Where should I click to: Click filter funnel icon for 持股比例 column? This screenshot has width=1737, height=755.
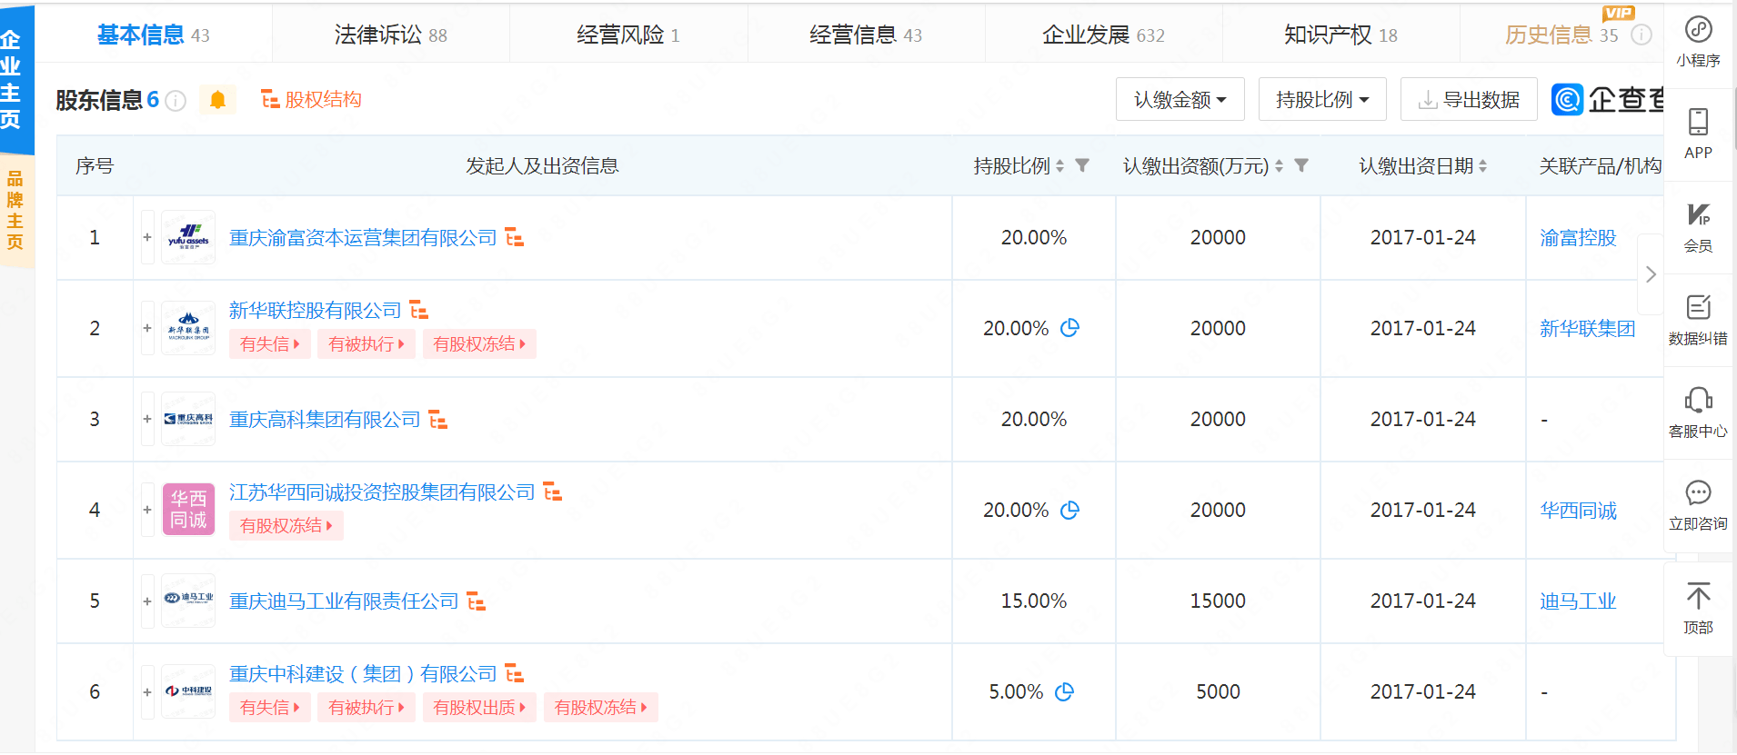click(x=1082, y=165)
